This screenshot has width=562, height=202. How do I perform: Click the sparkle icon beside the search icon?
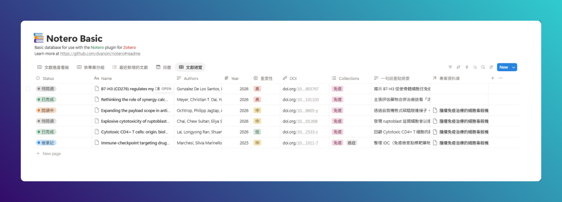(x=475, y=67)
